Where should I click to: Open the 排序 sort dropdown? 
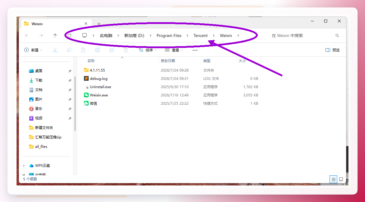(x=148, y=50)
